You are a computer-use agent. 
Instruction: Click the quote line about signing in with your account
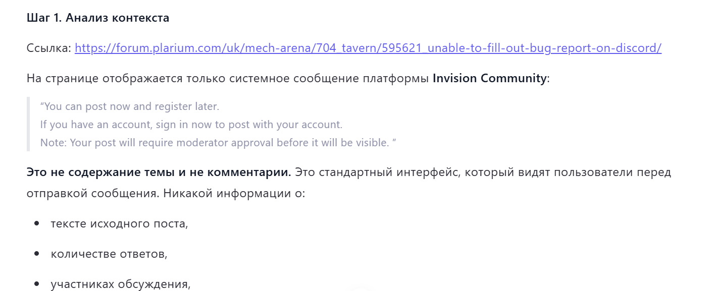click(191, 125)
